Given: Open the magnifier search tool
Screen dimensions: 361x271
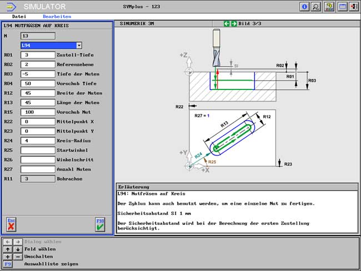Looking at the screenshot, I should (x=316, y=7).
